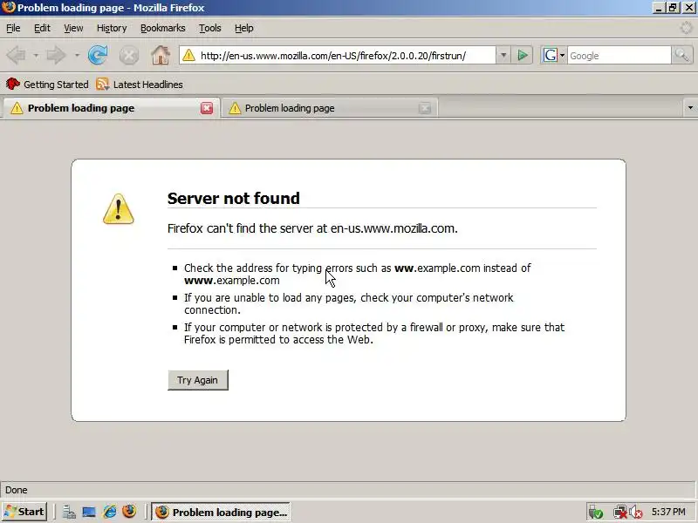This screenshot has width=698, height=523.
Task: Click the network disconnected tray icon
Action: point(619,513)
